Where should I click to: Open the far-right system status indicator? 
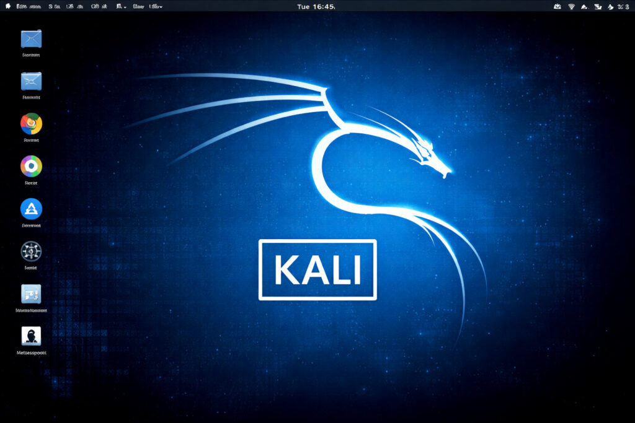[x=623, y=6]
